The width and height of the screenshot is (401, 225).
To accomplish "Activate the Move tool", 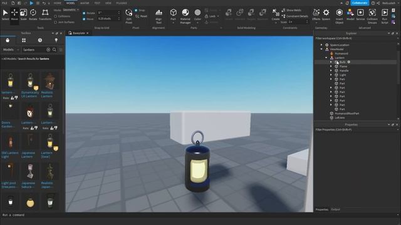I will coord(14,15).
